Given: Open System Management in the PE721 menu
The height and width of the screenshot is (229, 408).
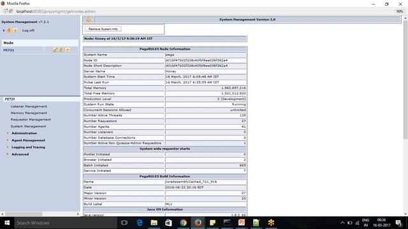Looking at the screenshot, I should tap(28, 126).
